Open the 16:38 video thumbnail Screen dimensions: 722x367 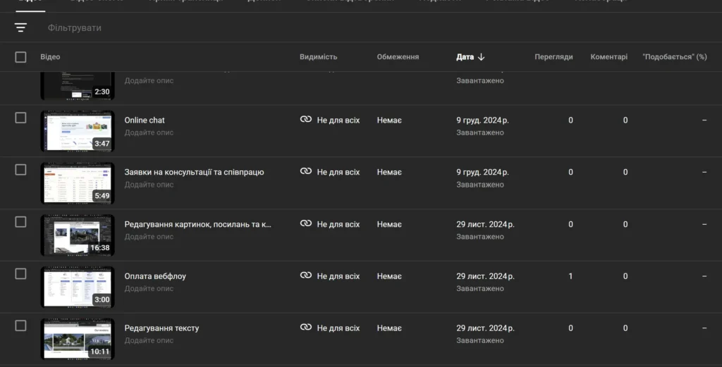click(x=77, y=235)
